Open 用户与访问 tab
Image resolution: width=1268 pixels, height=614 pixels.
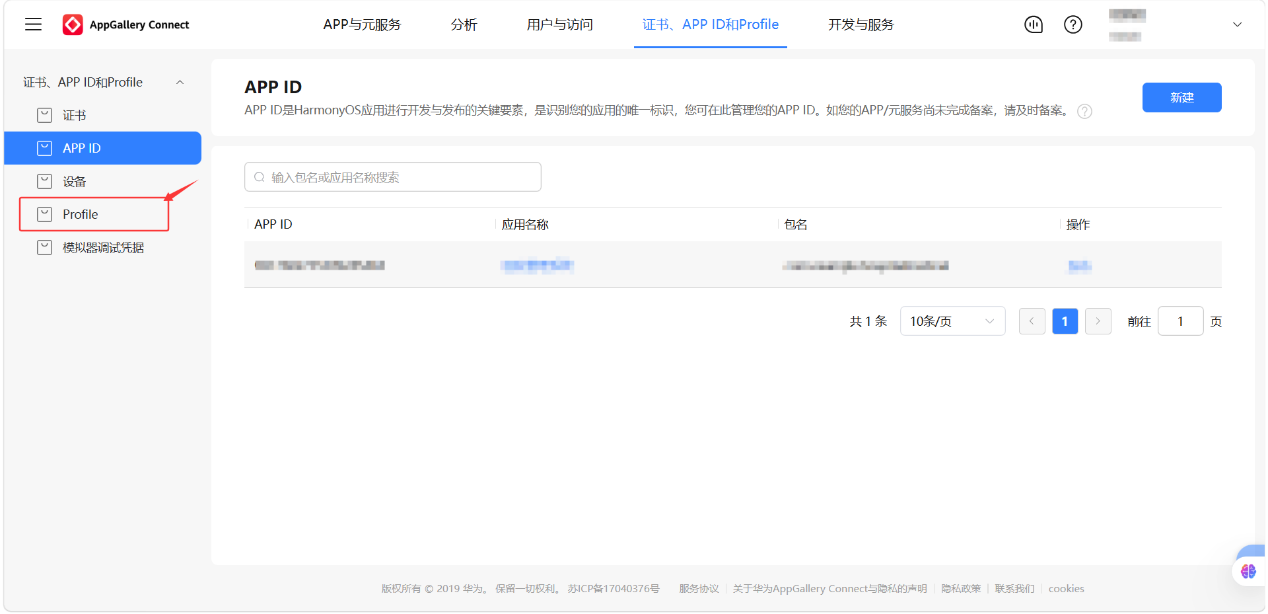click(x=559, y=24)
